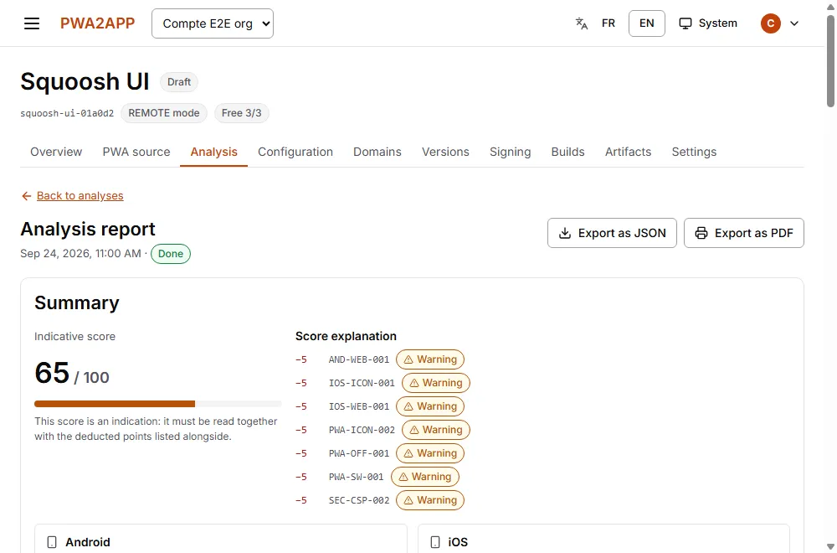Click Warning badge for PWA-SW-001
This screenshot has width=837, height=553.
coord(425,477)
